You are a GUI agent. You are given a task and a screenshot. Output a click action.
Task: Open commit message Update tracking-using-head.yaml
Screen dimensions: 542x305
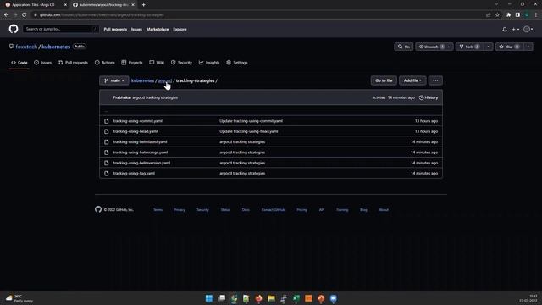tap(248, 131)
